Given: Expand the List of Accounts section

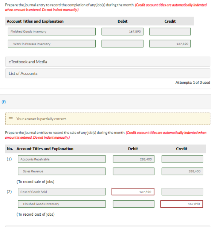Looking at the screenshot, I should click(108, 74).
